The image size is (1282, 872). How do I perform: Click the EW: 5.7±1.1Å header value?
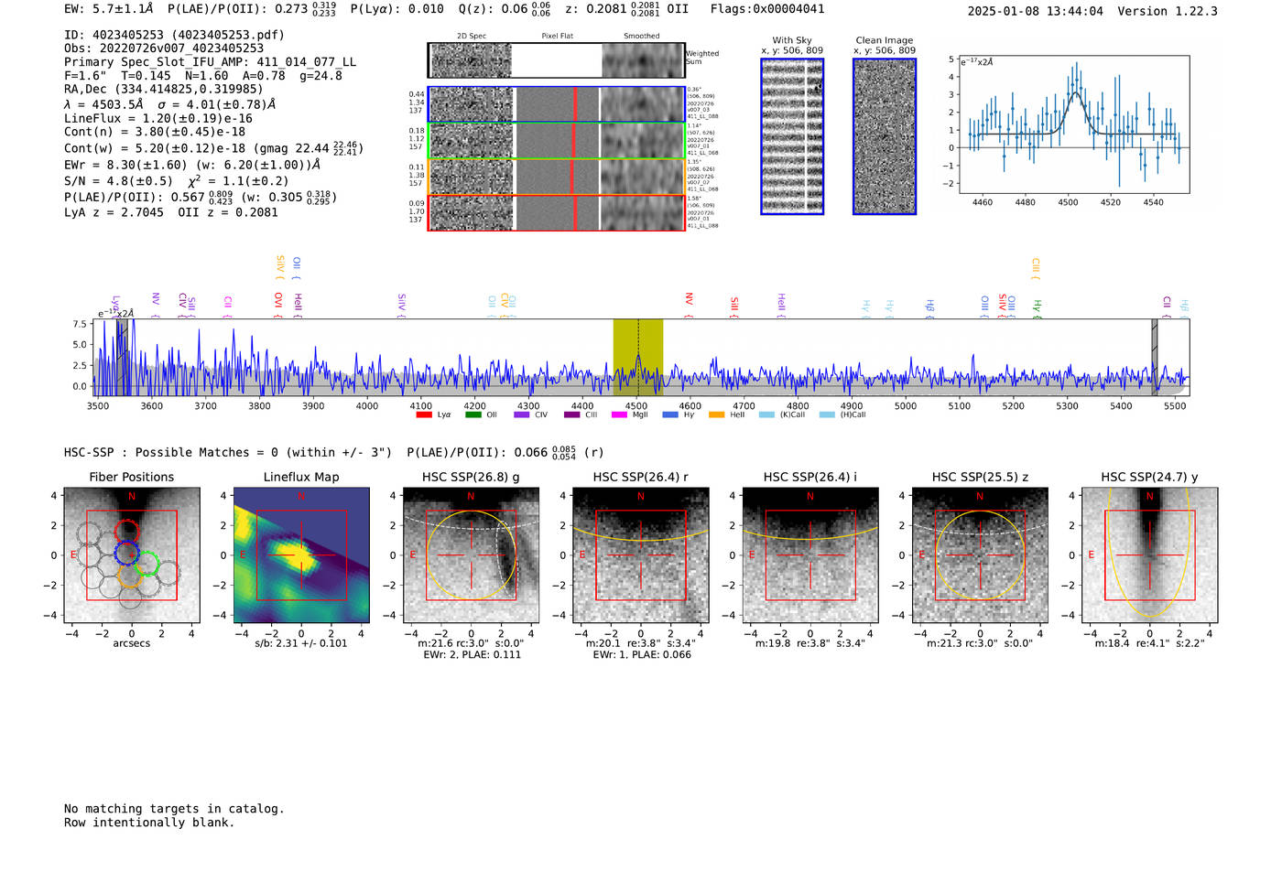pos(109,9)
